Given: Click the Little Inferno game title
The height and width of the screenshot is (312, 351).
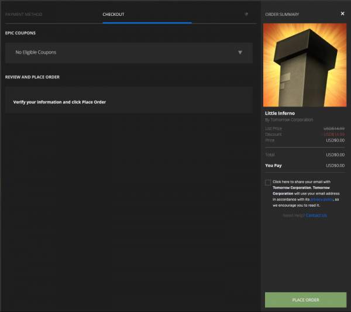Looking at the screenshot, I should click(280, 114).
